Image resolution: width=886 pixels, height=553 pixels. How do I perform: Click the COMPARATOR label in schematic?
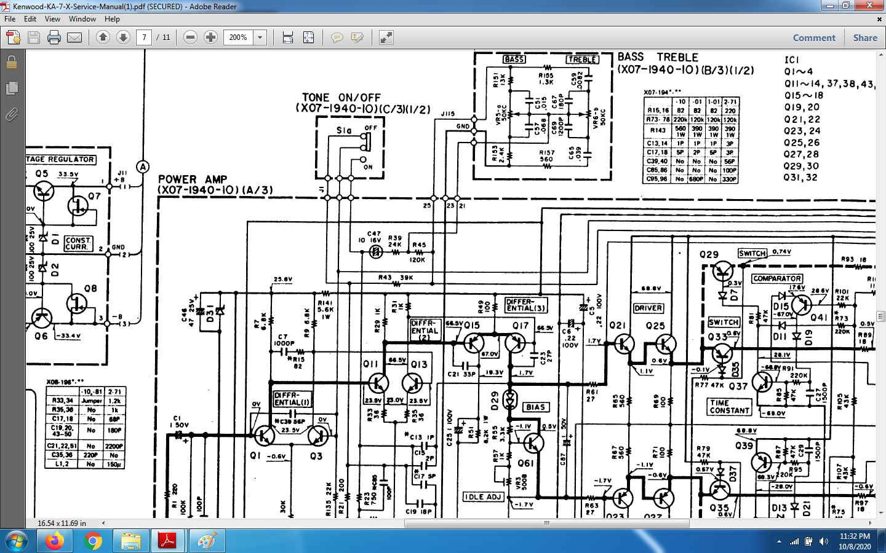tap(777, 278)
